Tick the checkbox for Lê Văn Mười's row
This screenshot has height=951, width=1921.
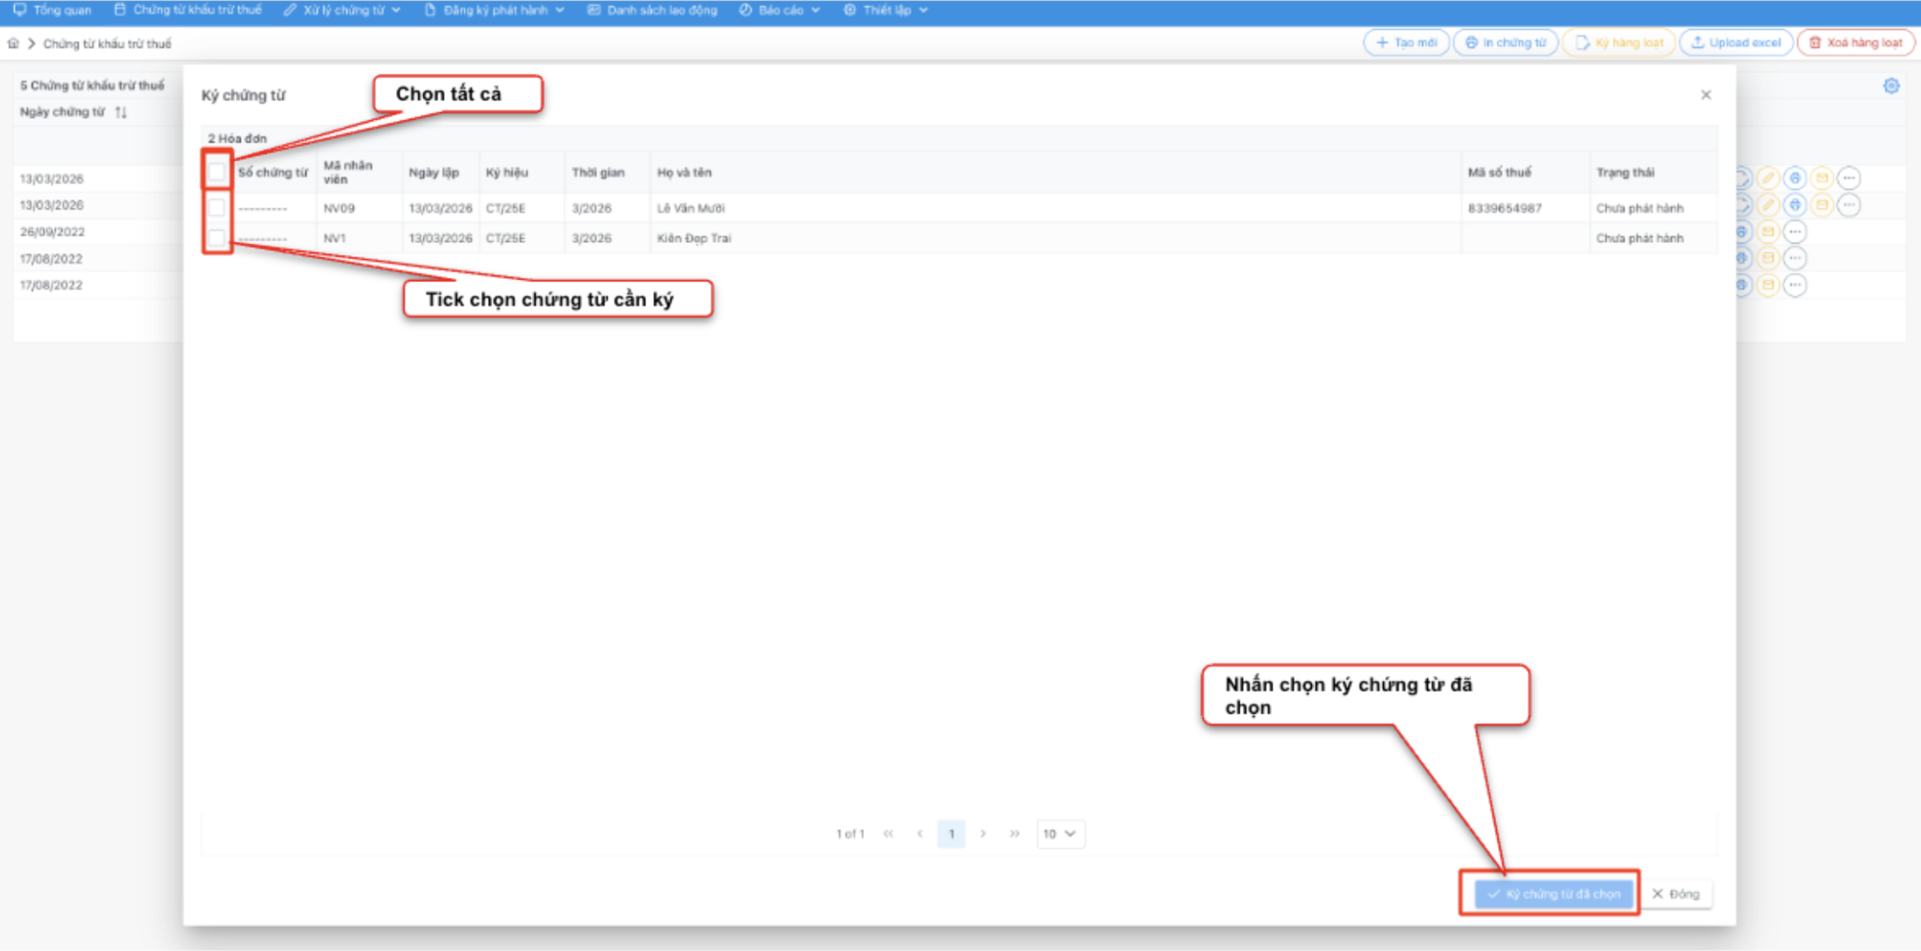pos(217,208)
